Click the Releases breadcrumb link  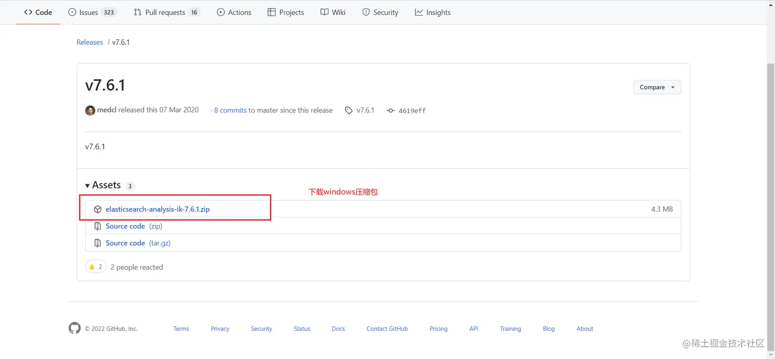(x=90, y=42)
